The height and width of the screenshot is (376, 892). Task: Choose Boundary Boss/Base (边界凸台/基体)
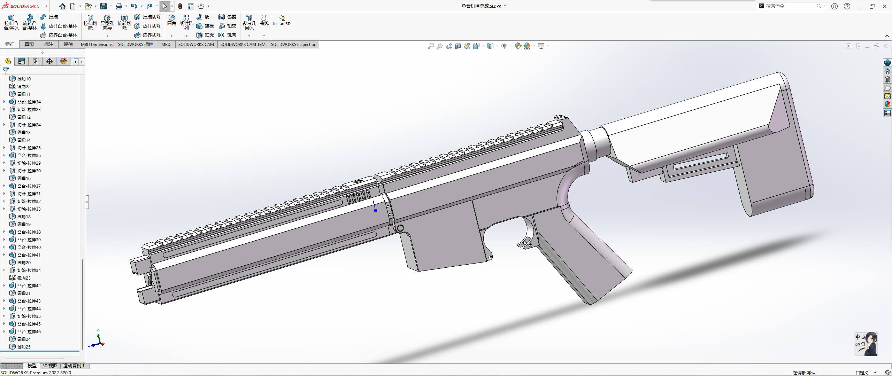click(x=59, y=35)
